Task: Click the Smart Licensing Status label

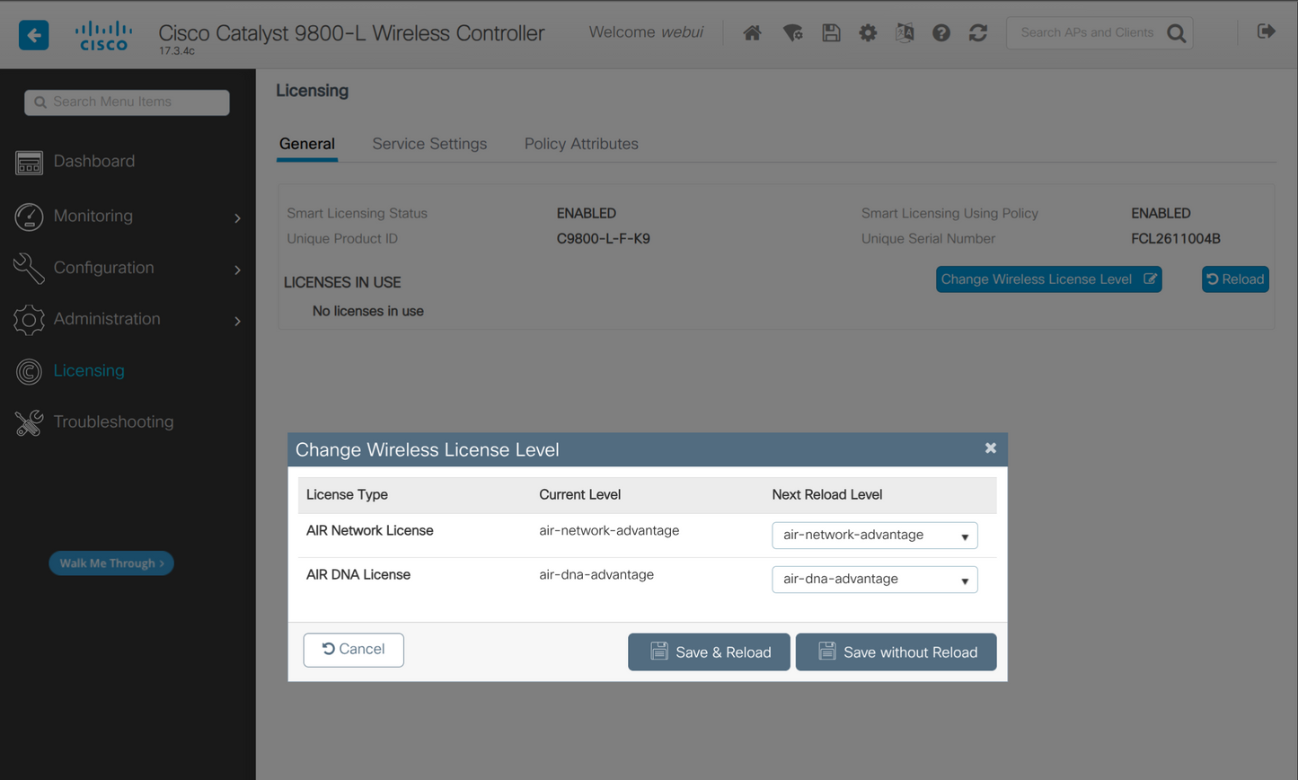Action: click(358, 214)
